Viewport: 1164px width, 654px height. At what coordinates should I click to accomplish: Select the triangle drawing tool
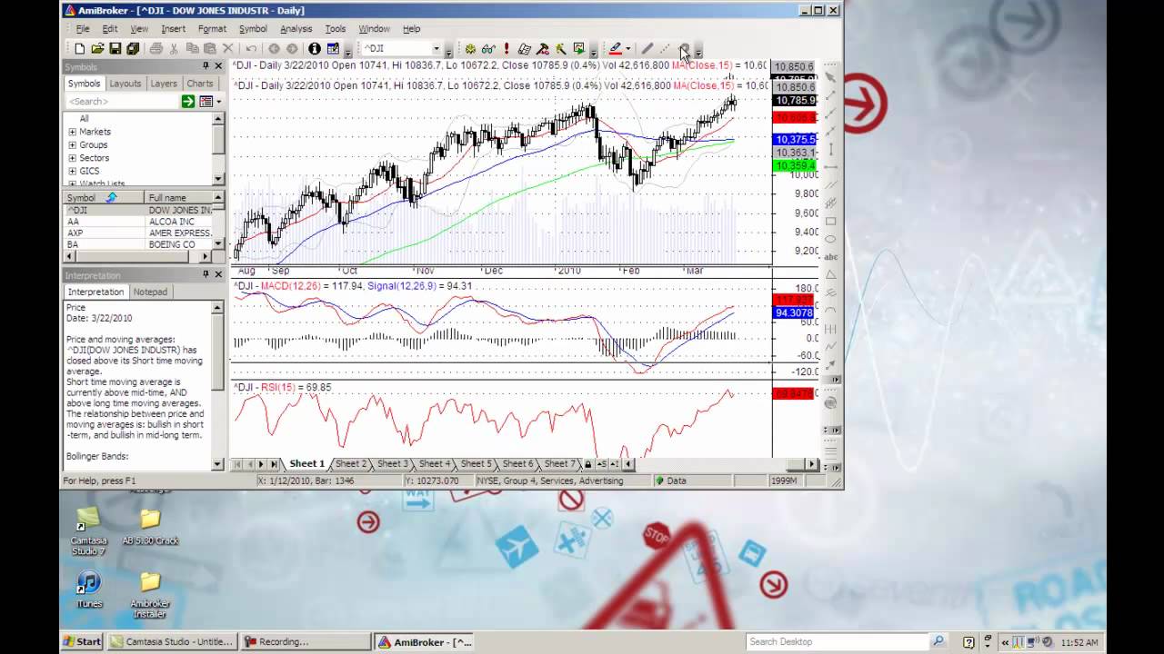[830, 274]
